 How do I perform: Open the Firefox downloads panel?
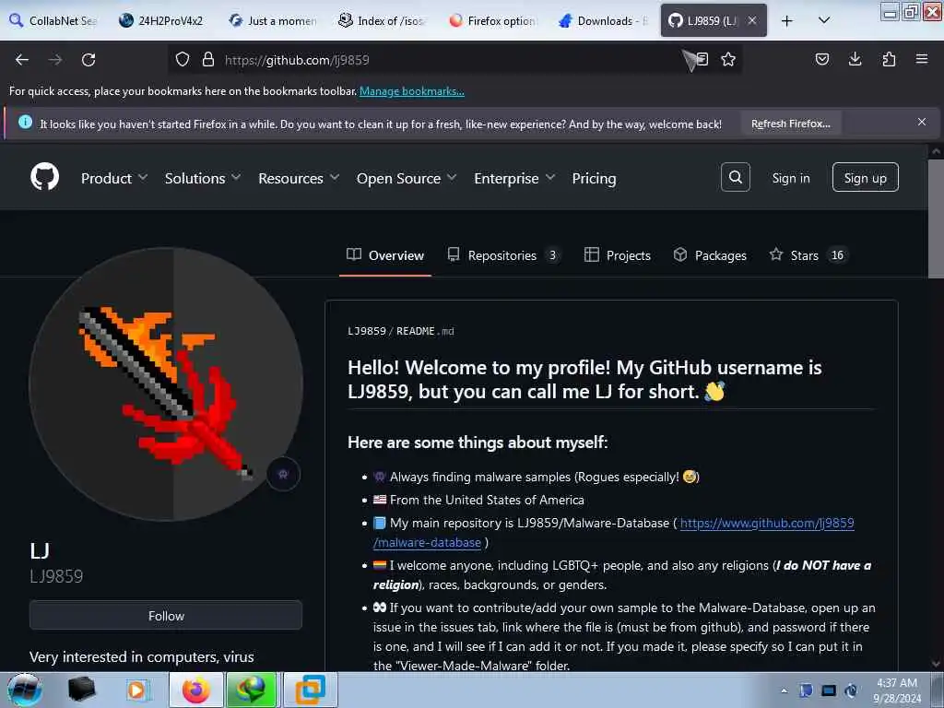[x=855, y=59]
